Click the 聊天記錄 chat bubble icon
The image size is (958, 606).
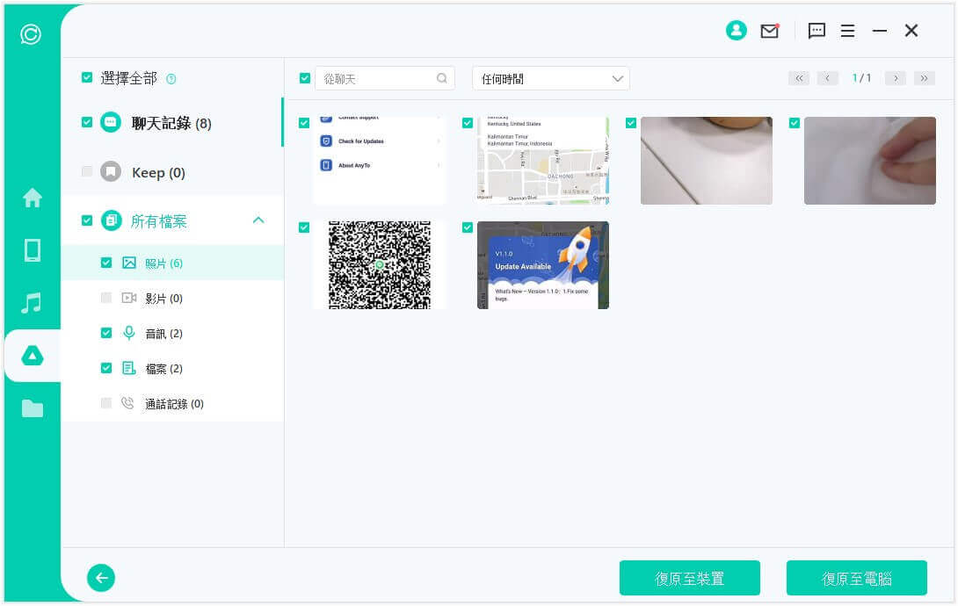coord(111,122)
